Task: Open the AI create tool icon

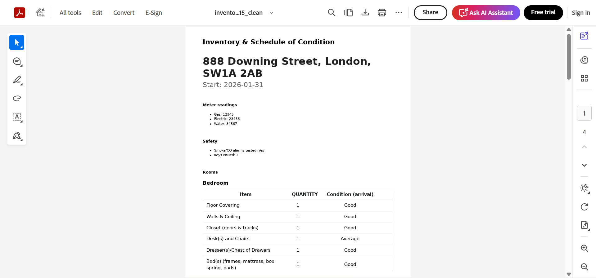Action: [40, 13]
